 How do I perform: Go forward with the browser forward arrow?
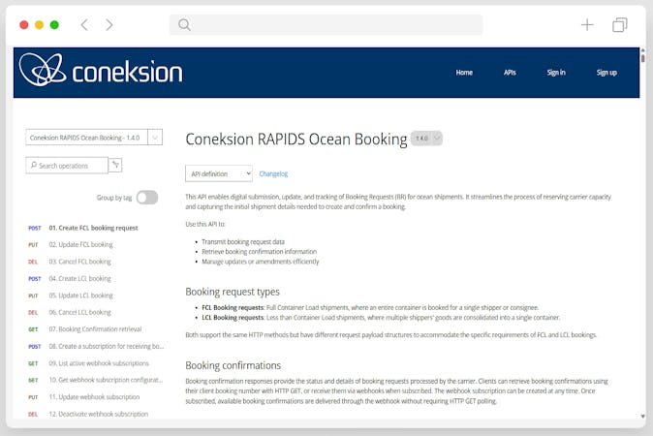109,25
